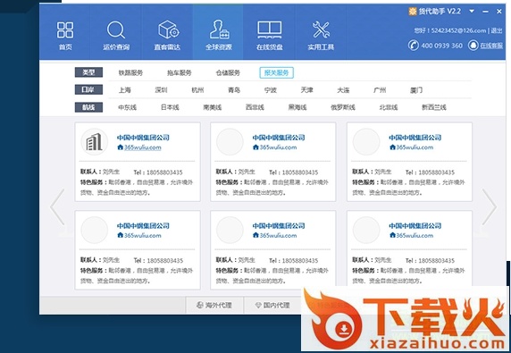Image resolution: width=511 pixels, height=353 pixels.
Task: Minimize the 货代助手 window
Action: click(486, 12)
